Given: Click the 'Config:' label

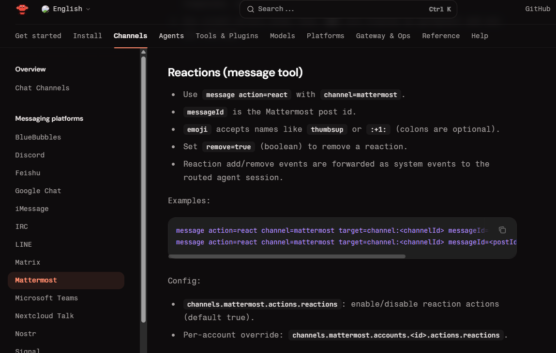Looking at the screenshot, I should click(184, 281).
